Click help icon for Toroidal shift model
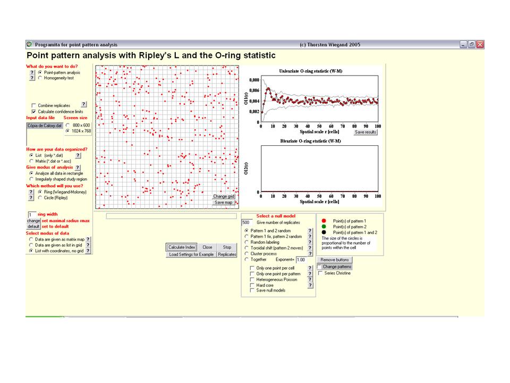This screenshot has height=383, width=510. pyautogui.click(x=310, y=248)
